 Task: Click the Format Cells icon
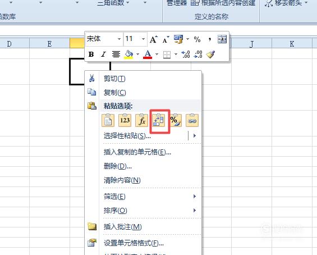92,243
